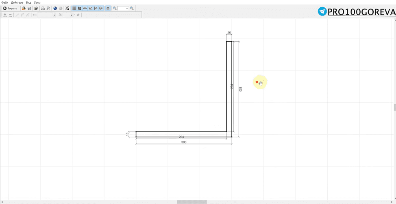The height and width of the screenshot is (204, 396).
Task: Click the greyed redo icon
Action: coord(61,8)
